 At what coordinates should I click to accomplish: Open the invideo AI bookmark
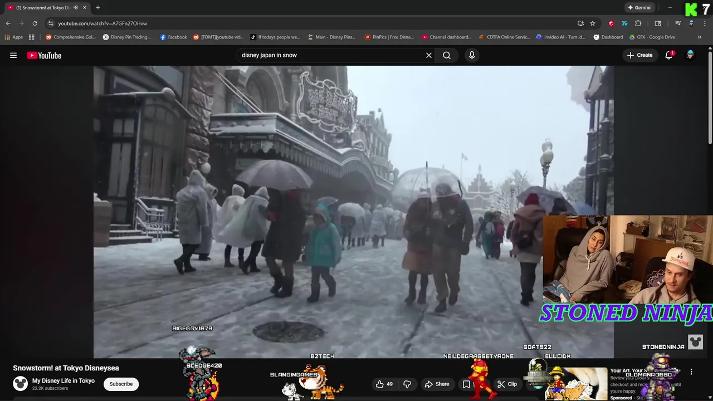[x=561, y=37]
